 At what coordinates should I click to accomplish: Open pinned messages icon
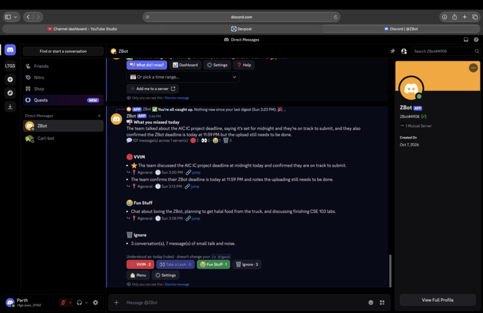pyautogui.click(x=393, y=51)
